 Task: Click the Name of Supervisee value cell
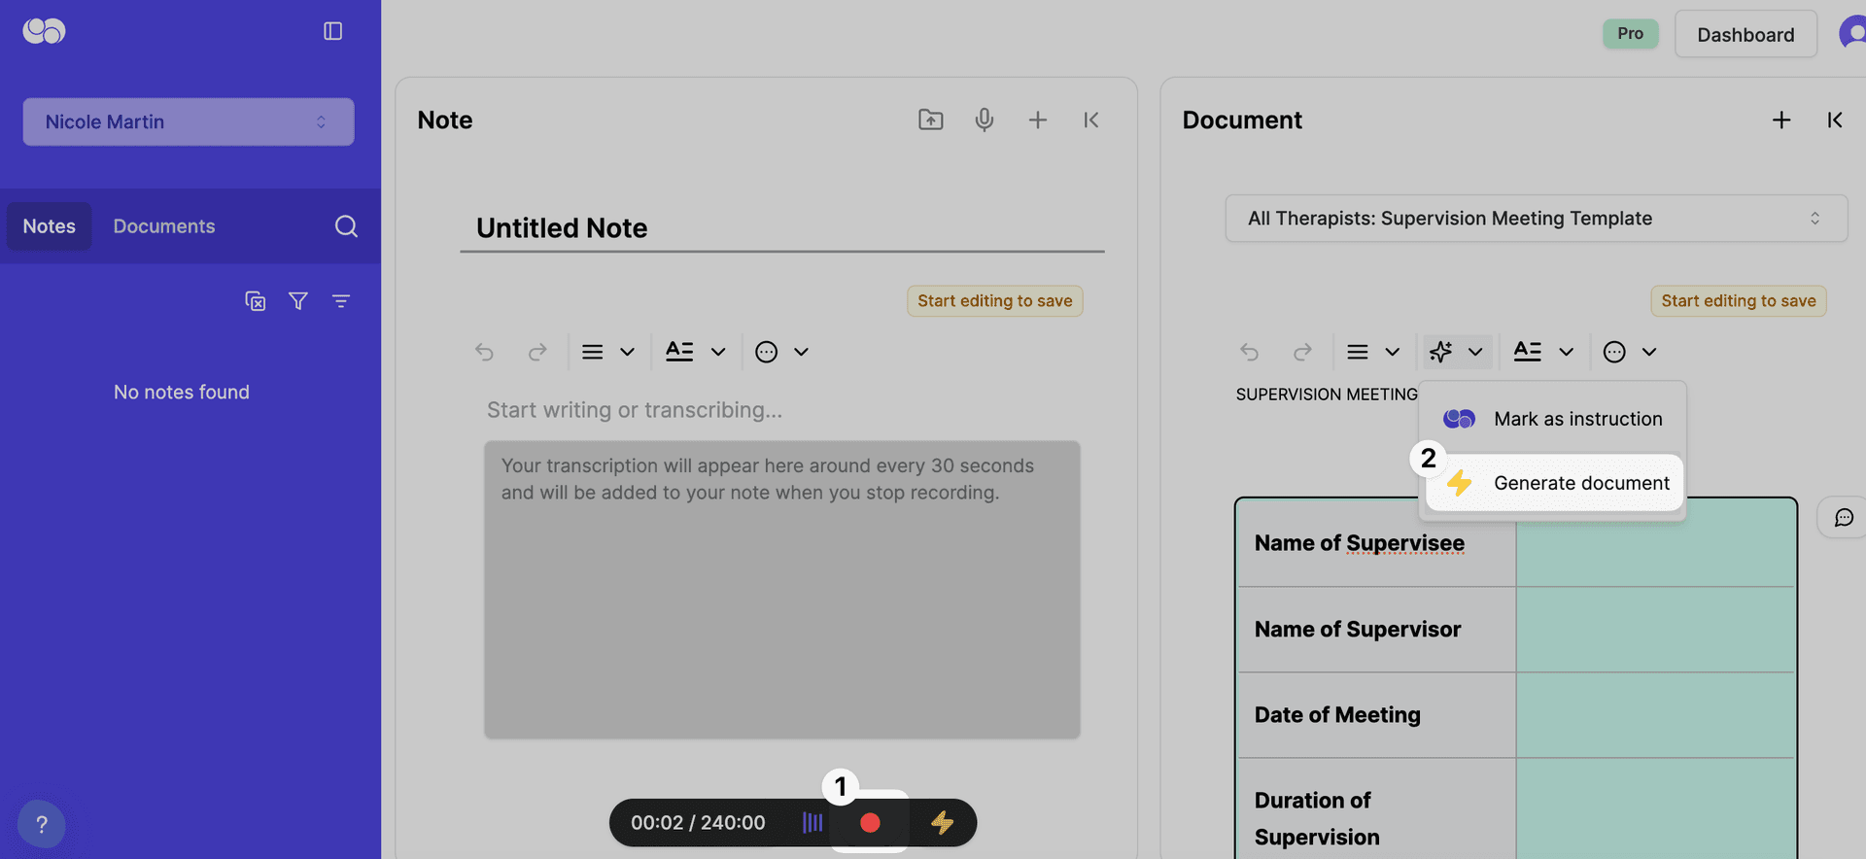pos(1655,543)
